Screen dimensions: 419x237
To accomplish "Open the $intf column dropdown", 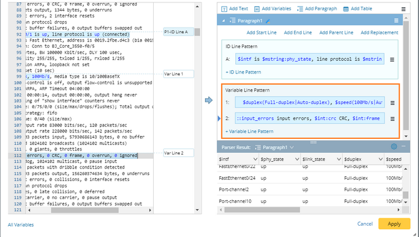I will tap(255, 159).
